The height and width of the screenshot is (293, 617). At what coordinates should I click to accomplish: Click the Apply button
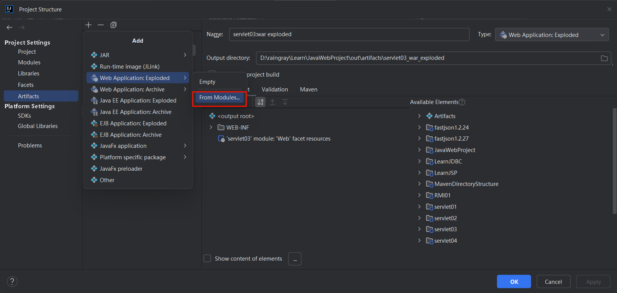pos(593,282)
